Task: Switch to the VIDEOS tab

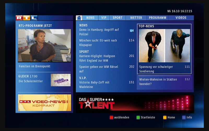Action: (181, 18)
